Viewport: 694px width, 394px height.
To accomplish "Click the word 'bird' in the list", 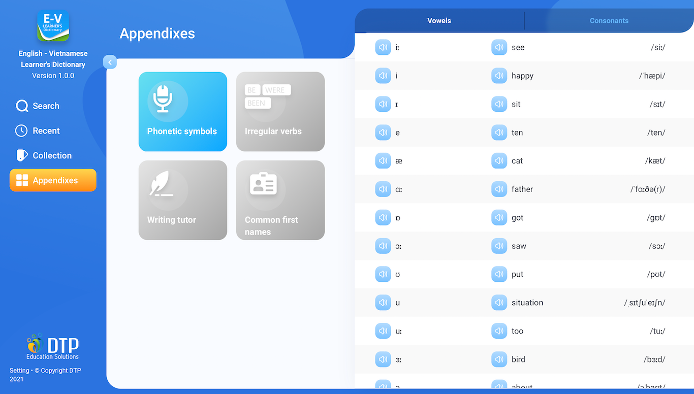I will 518,359.
